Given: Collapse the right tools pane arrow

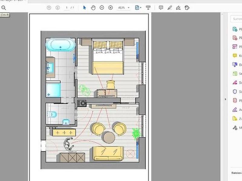Looking at the screenshot, I should tap(225, 99).
